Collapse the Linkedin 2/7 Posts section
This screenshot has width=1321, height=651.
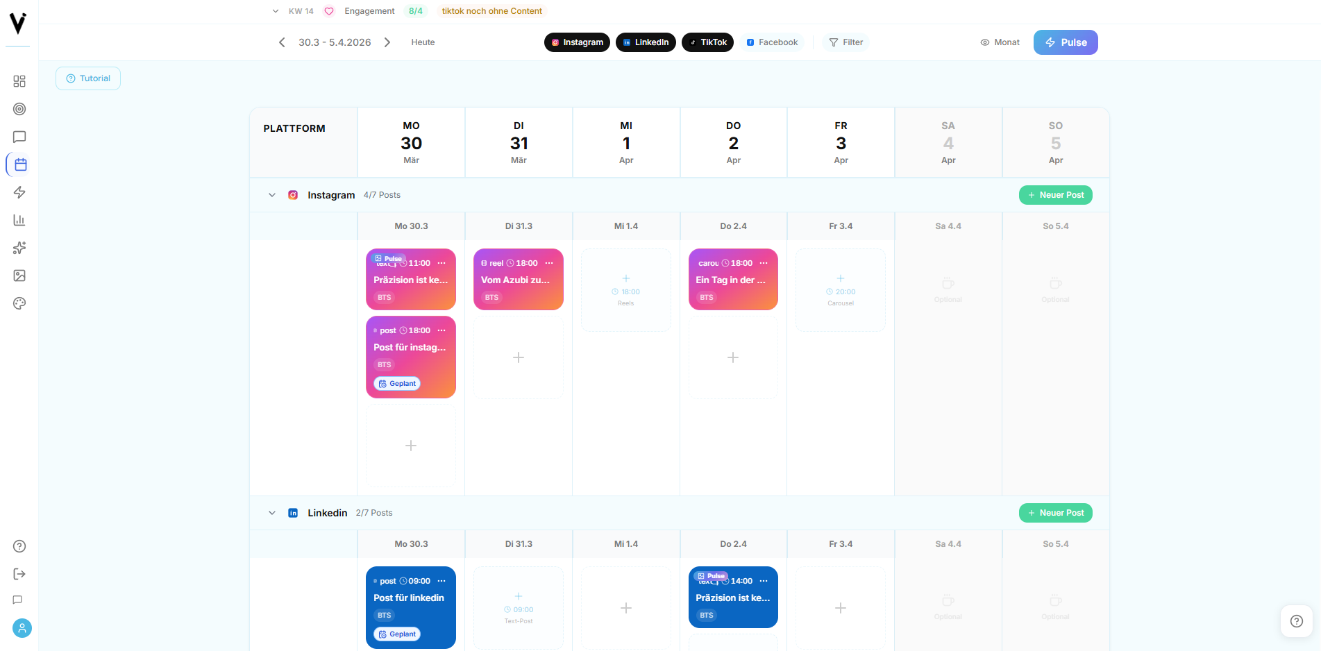coord(272,513)
